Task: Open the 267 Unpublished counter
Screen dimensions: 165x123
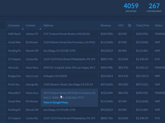Action: point(154,8)
